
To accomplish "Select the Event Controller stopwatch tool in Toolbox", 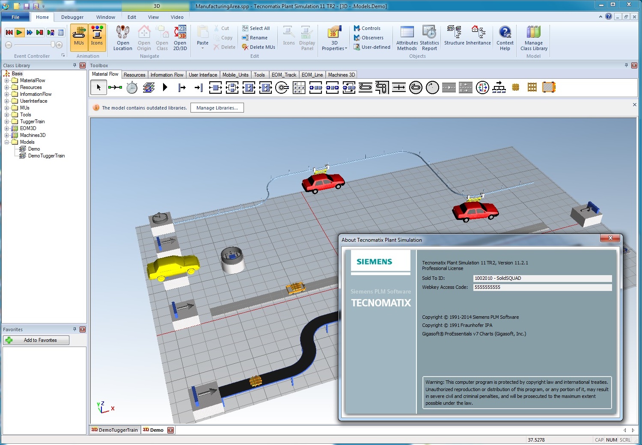I will [x=131, y=87].
